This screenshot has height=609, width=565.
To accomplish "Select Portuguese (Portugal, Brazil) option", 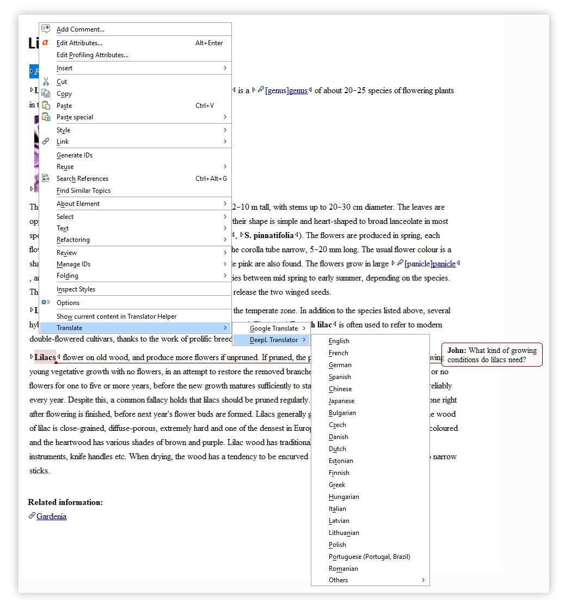I will pos(370,557).
